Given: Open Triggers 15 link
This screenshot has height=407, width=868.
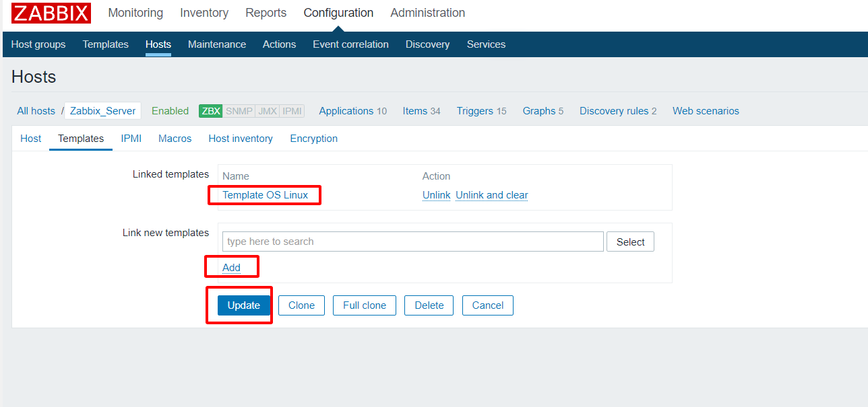Looking at the screenshot, I should pyautogui.click(x=482, y=111).
